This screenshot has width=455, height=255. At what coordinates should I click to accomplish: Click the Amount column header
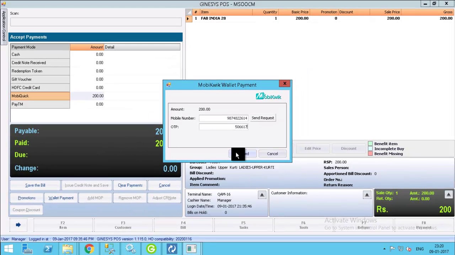click(x=87, y=47)
